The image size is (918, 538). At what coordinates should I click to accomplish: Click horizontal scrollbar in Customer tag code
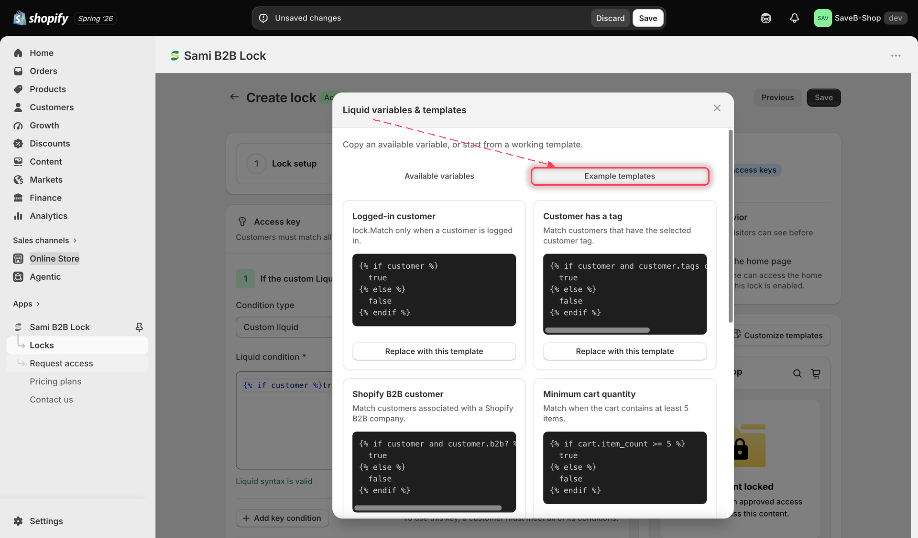[597, 330]
